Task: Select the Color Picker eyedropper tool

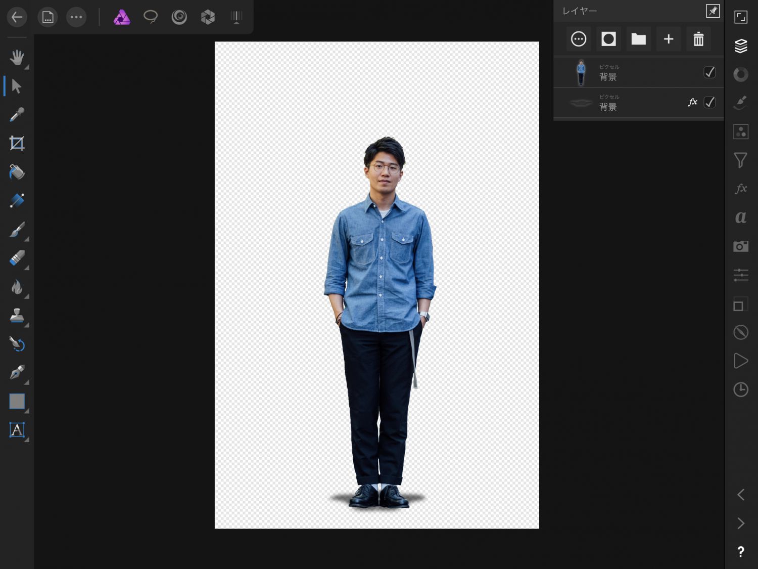Action: 17,115
